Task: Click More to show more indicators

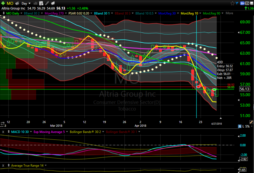Action: coord(229,13)
